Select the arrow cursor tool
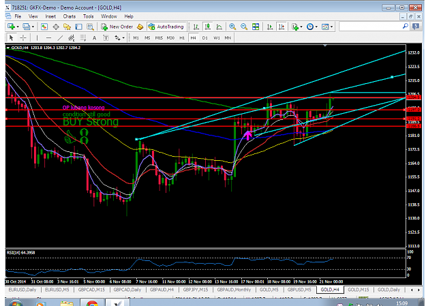 click(12, 37)
